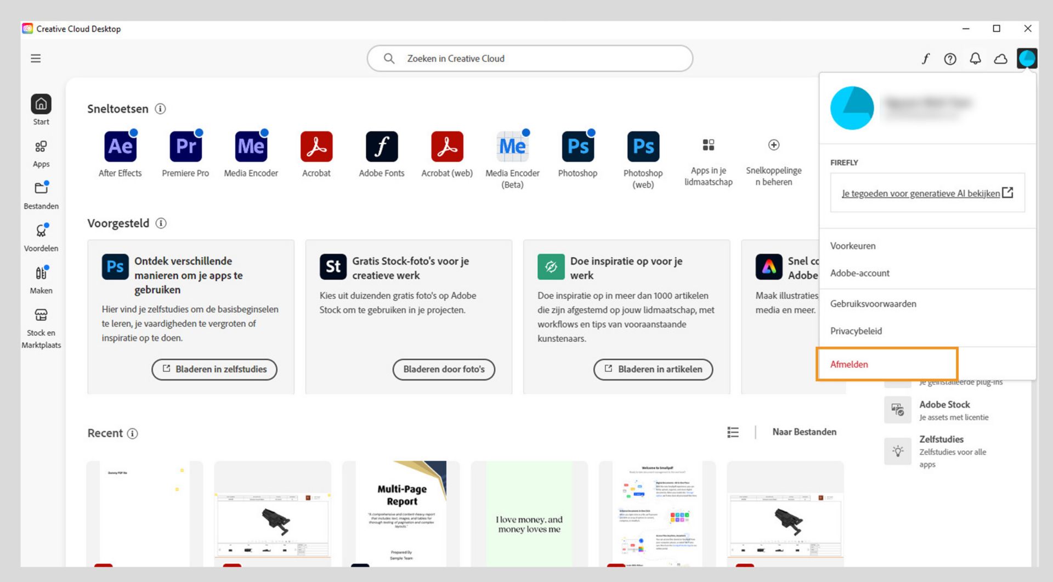This screenshot has width=1053, height=582.
Task: Click the St Stock icon on card
Action: pyautogui.click(x=333, y=267)
